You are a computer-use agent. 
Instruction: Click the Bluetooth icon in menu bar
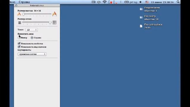click(x=121, y=2)
